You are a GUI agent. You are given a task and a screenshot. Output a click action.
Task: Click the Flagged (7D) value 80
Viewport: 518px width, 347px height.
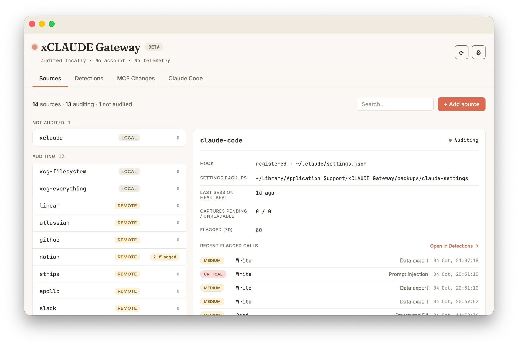pos(259,230)
